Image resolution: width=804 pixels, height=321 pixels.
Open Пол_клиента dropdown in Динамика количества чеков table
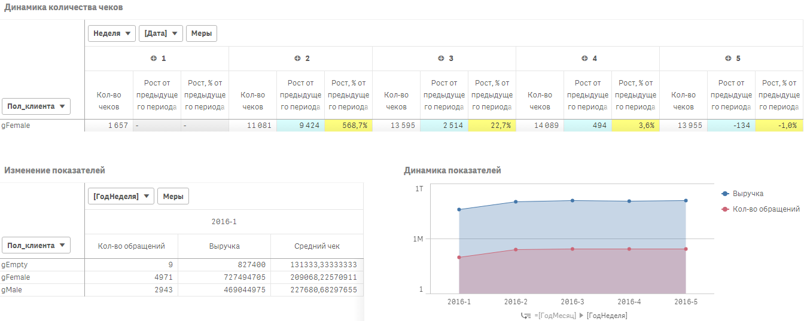click(x=36, y=106)
